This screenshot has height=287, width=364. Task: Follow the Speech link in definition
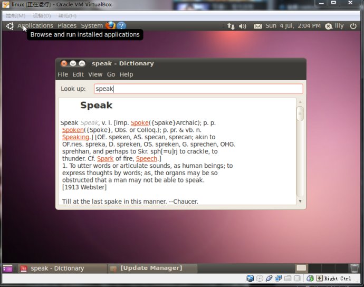[147, 159]
